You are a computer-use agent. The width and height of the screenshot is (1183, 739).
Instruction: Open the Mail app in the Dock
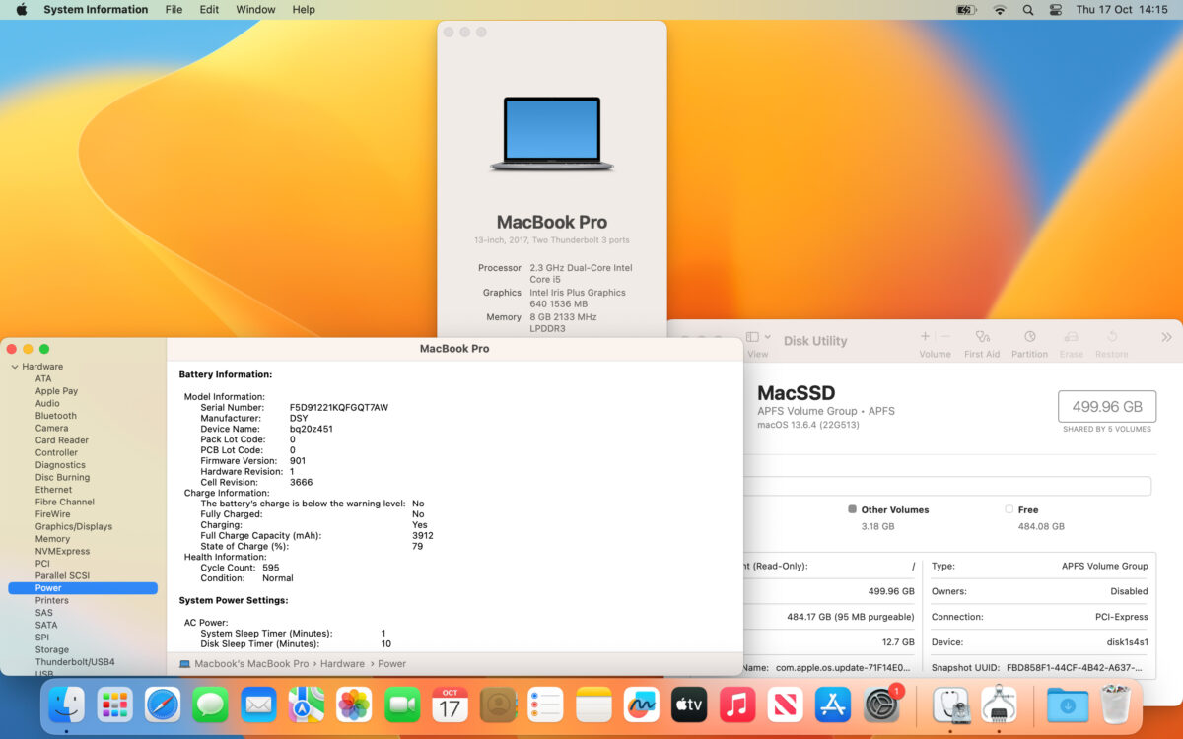(258, 705)
